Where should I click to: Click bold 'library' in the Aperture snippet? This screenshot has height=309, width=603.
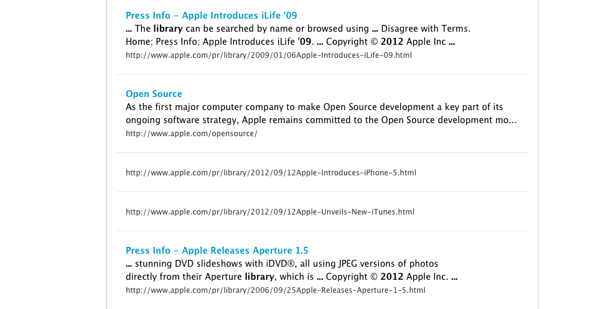click(259, 277)
